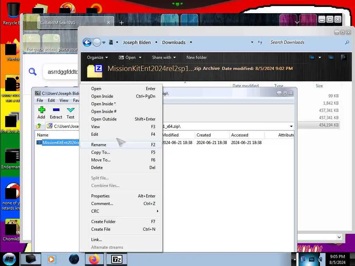355x266 pixels.
Task: Open the ChomikBox desktop icon
Action: click(11, 230)
